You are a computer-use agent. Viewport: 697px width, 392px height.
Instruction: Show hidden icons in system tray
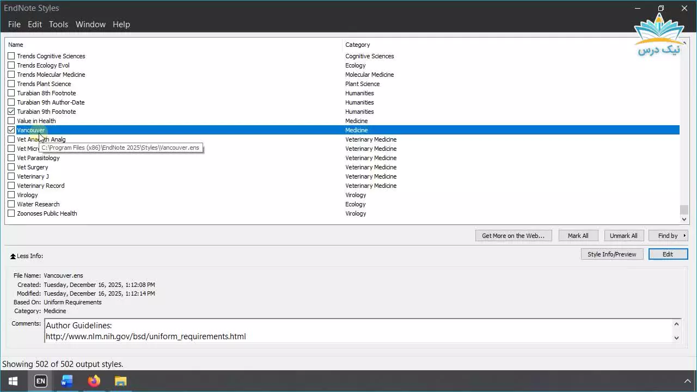pos(687,382)
